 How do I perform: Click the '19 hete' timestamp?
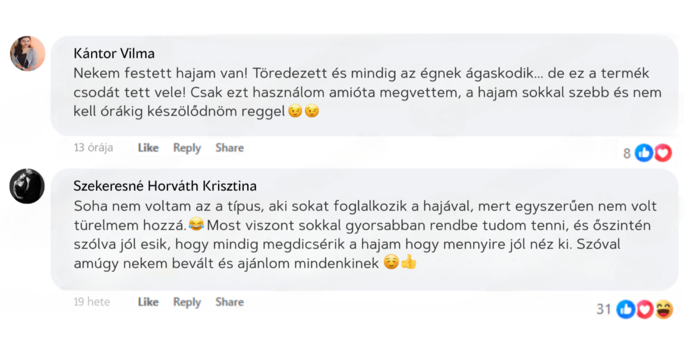tap(92, 302)
